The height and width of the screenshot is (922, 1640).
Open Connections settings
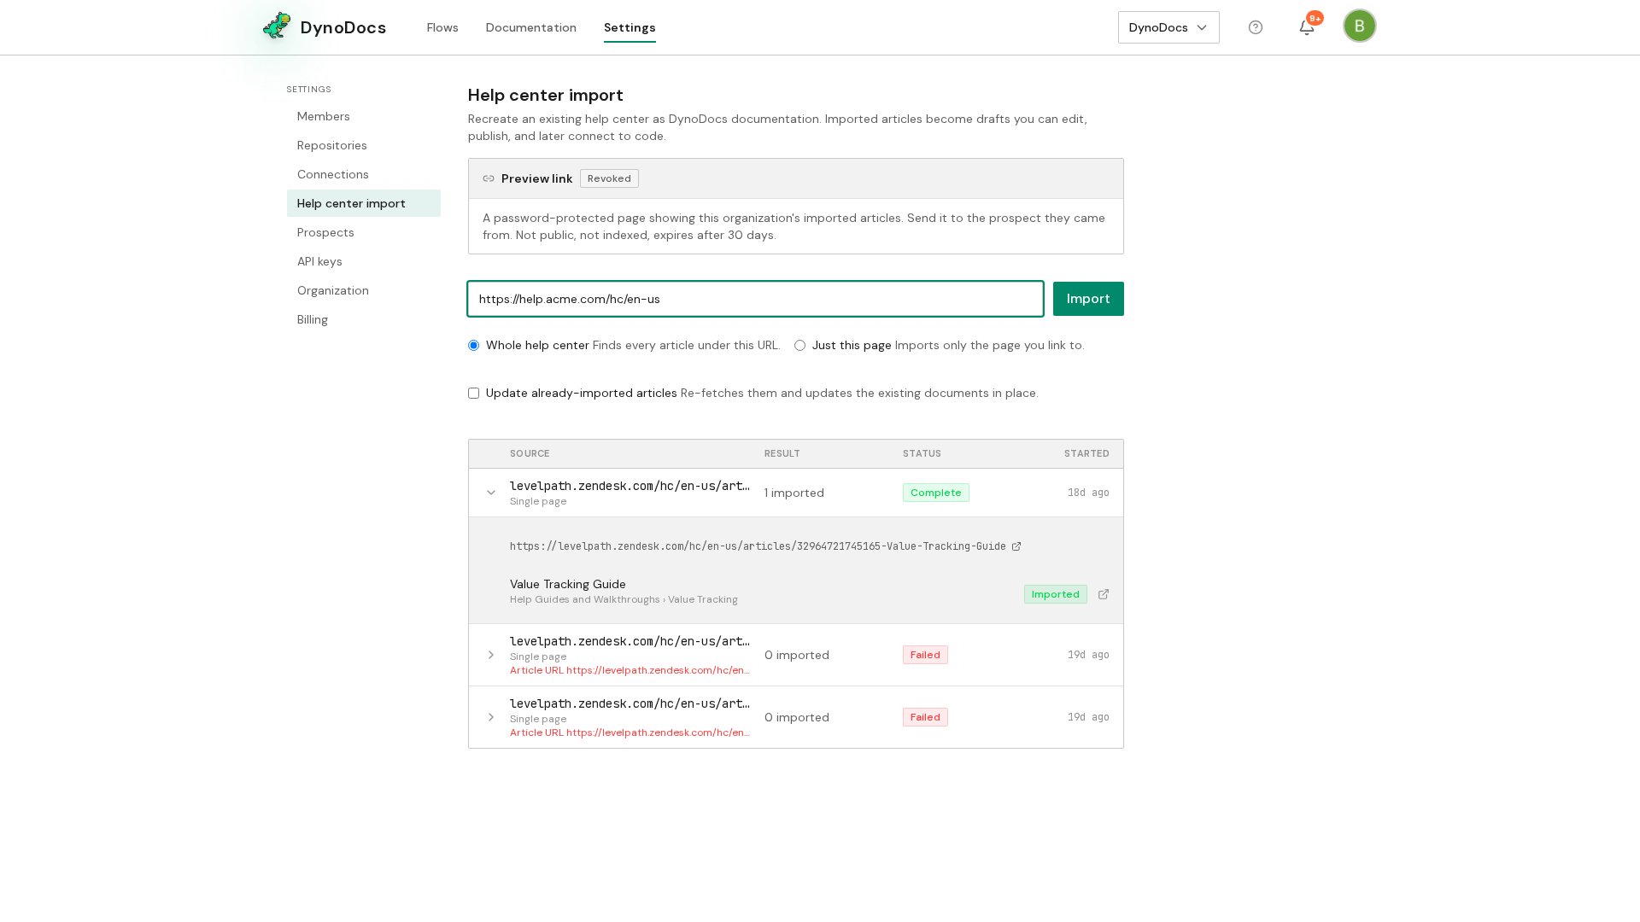(x=364, y=174)
